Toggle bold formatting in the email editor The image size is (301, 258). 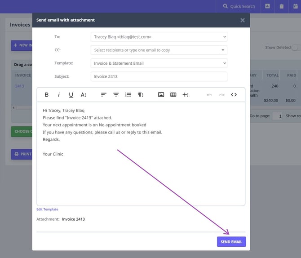click(x=47, y=95)
